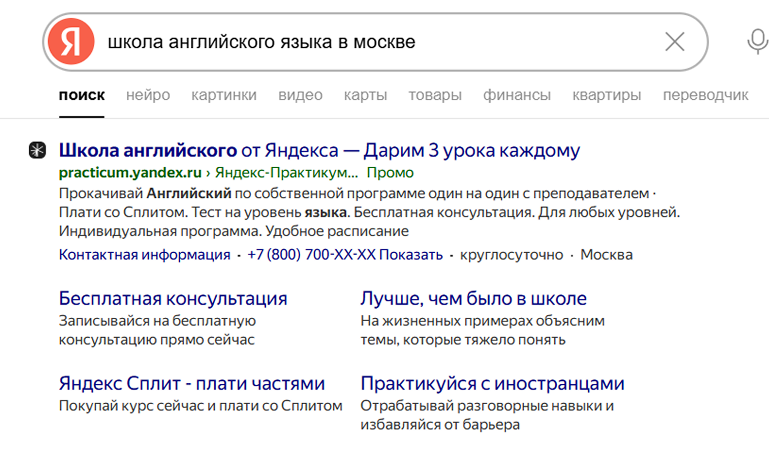Viewport: 769px width, 453px height.
Task: Open the квартиры tab
Action: 606,95
